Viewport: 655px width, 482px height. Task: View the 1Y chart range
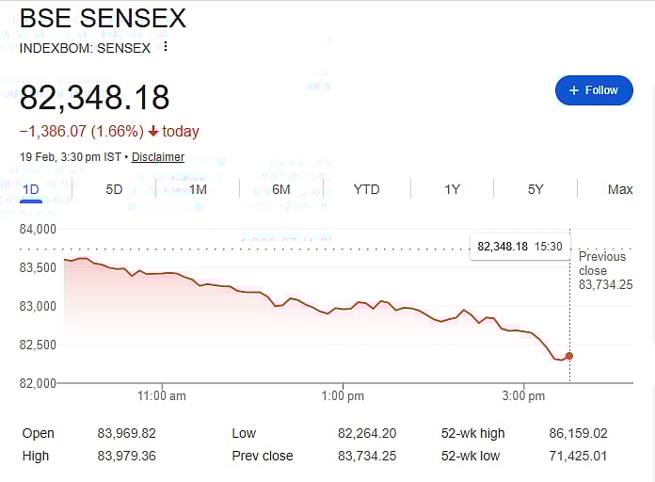coord(452,189)
